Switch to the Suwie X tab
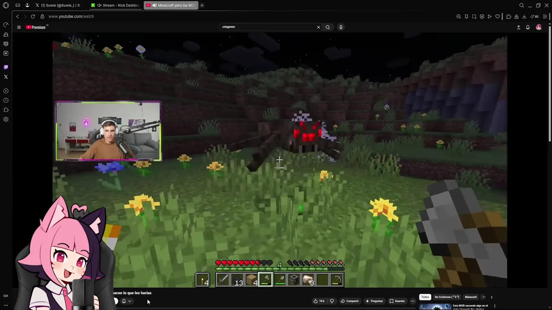Image resolution: width=552 pixels, height=310 pixels. tap(58, 5)
